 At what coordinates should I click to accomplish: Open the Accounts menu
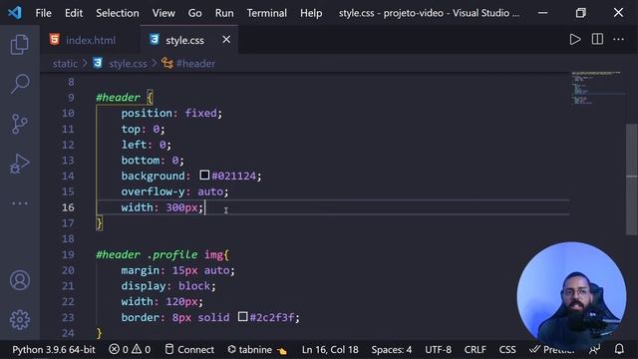20,280
